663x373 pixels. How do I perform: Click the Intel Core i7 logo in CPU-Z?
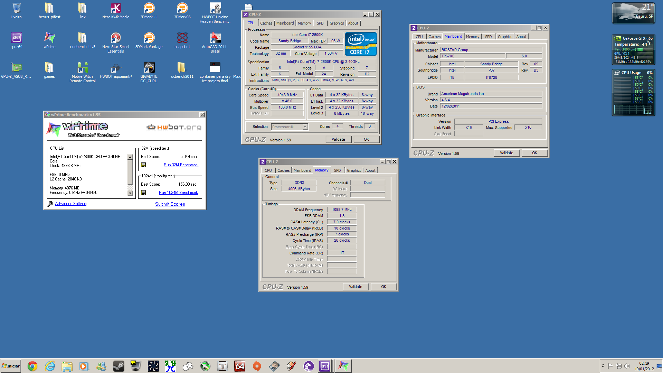click(x=361, y=44)
